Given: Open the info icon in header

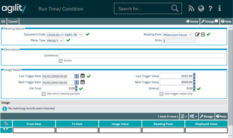Looking at the screenshot, I should coord(220,9).
